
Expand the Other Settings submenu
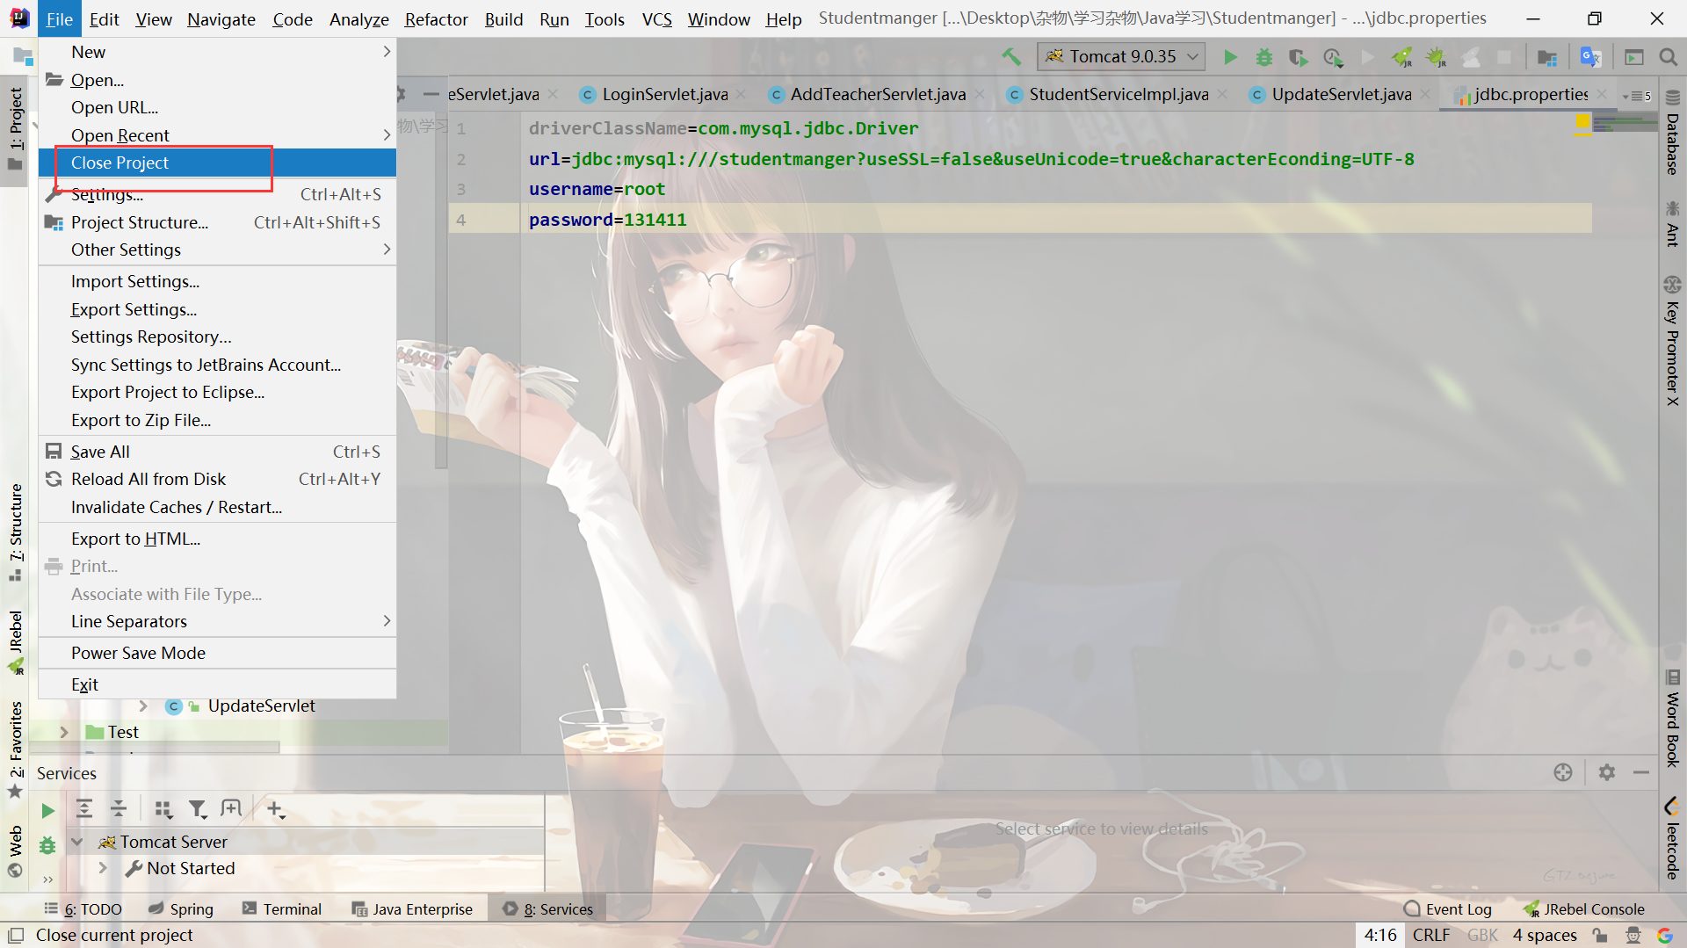(x=217, y=250)
